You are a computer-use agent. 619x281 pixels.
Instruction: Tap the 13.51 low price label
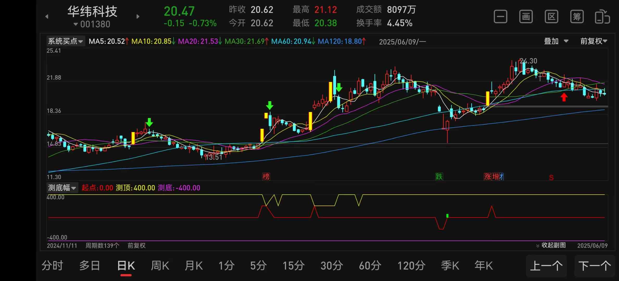214,157
